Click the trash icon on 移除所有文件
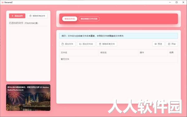This screenshot has height=117, width=187. click(x=100, y=44)
